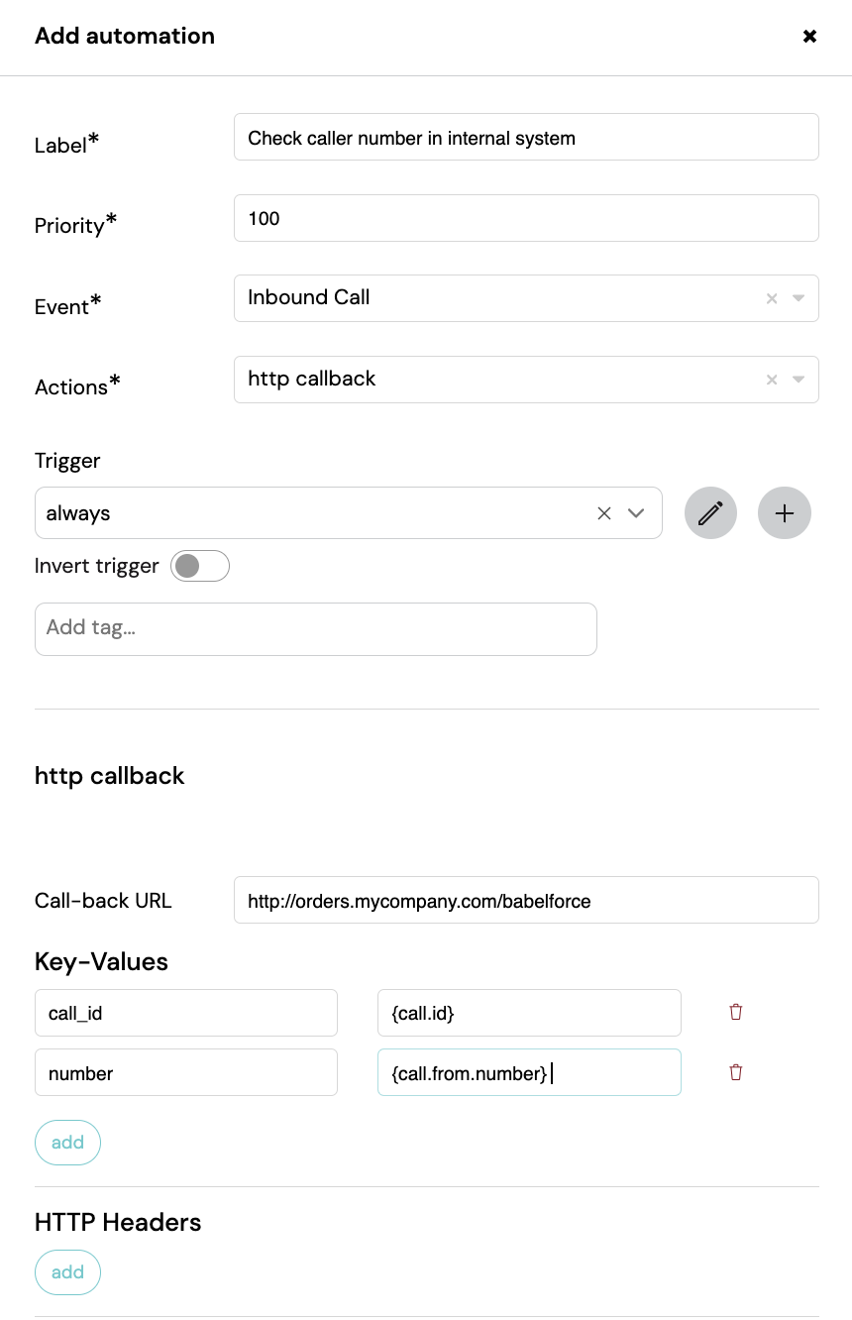Expand the Event dropdown arrow

(799, 298)
